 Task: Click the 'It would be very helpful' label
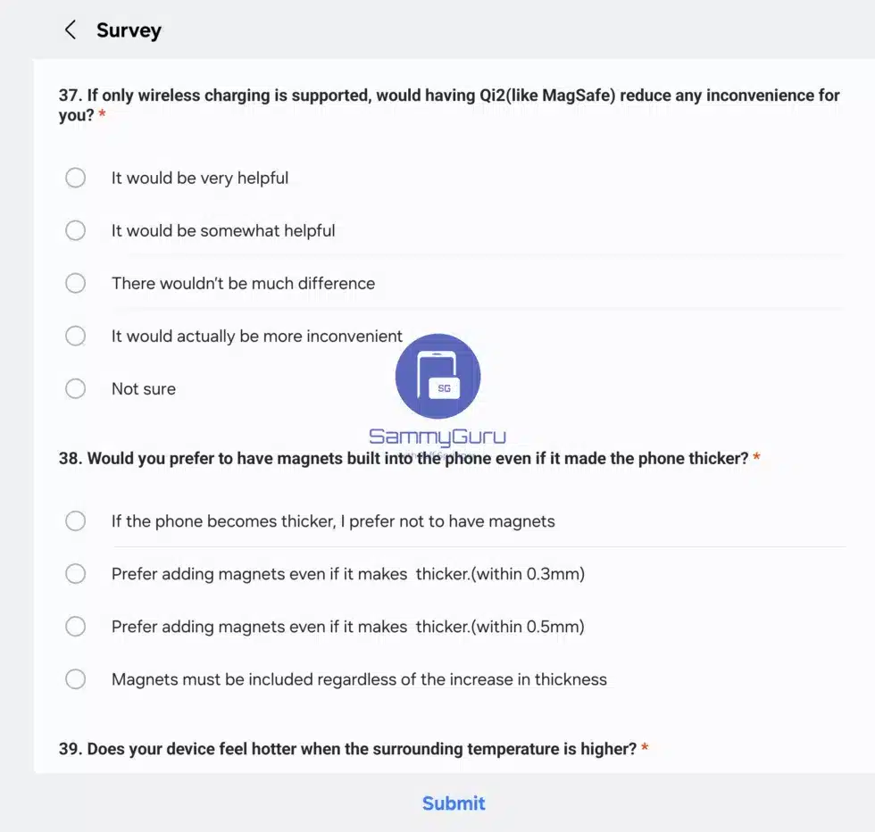[200, 178]
